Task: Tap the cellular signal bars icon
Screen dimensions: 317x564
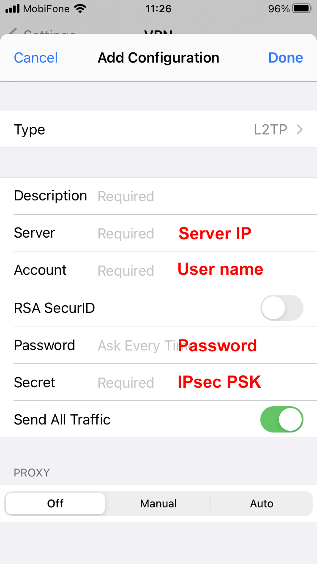Action: coord(13,8)
